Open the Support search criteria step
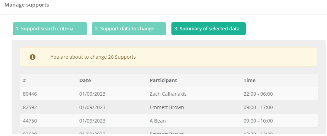 pos(50,29)
